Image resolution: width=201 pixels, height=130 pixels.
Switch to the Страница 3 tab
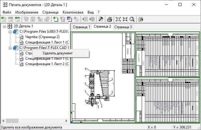coord(123,27)
